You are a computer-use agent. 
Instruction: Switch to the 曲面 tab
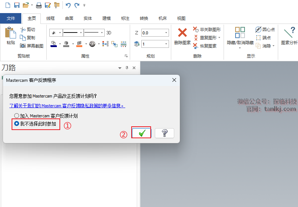tap(69, 18)
